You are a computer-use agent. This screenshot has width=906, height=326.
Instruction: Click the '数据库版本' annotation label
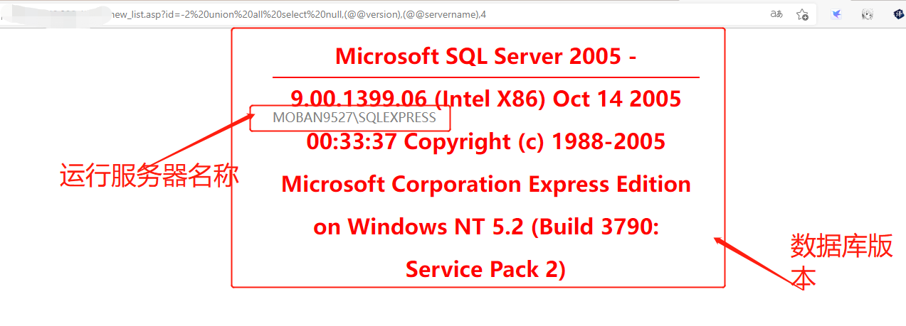(x=841, y=262)
